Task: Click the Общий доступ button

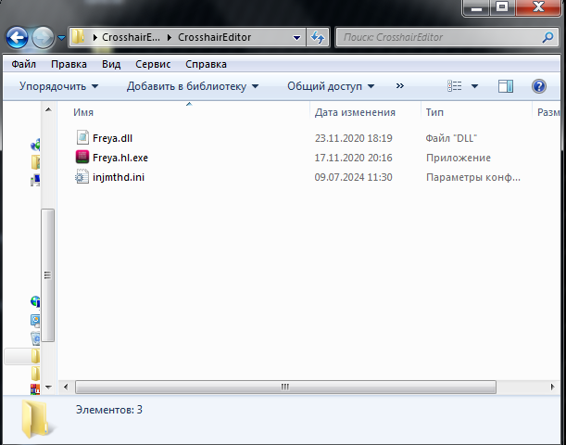Action: [x=331, y=86]
